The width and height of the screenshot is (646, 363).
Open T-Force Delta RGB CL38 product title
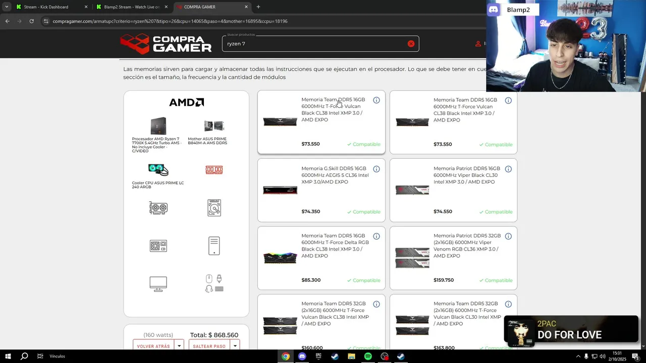[x=335, y=246]
